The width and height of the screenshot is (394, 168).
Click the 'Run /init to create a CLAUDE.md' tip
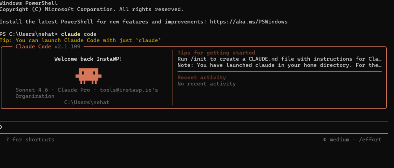coord(280,59)
